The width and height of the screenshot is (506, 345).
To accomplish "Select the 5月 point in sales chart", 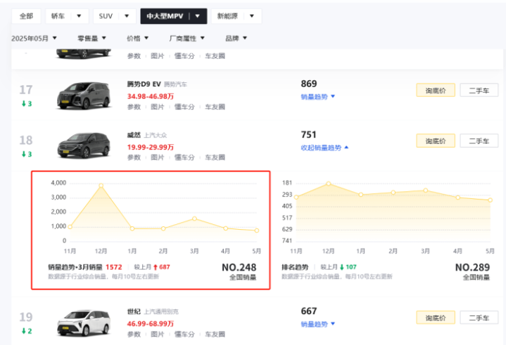I will (x=257, y=230).
